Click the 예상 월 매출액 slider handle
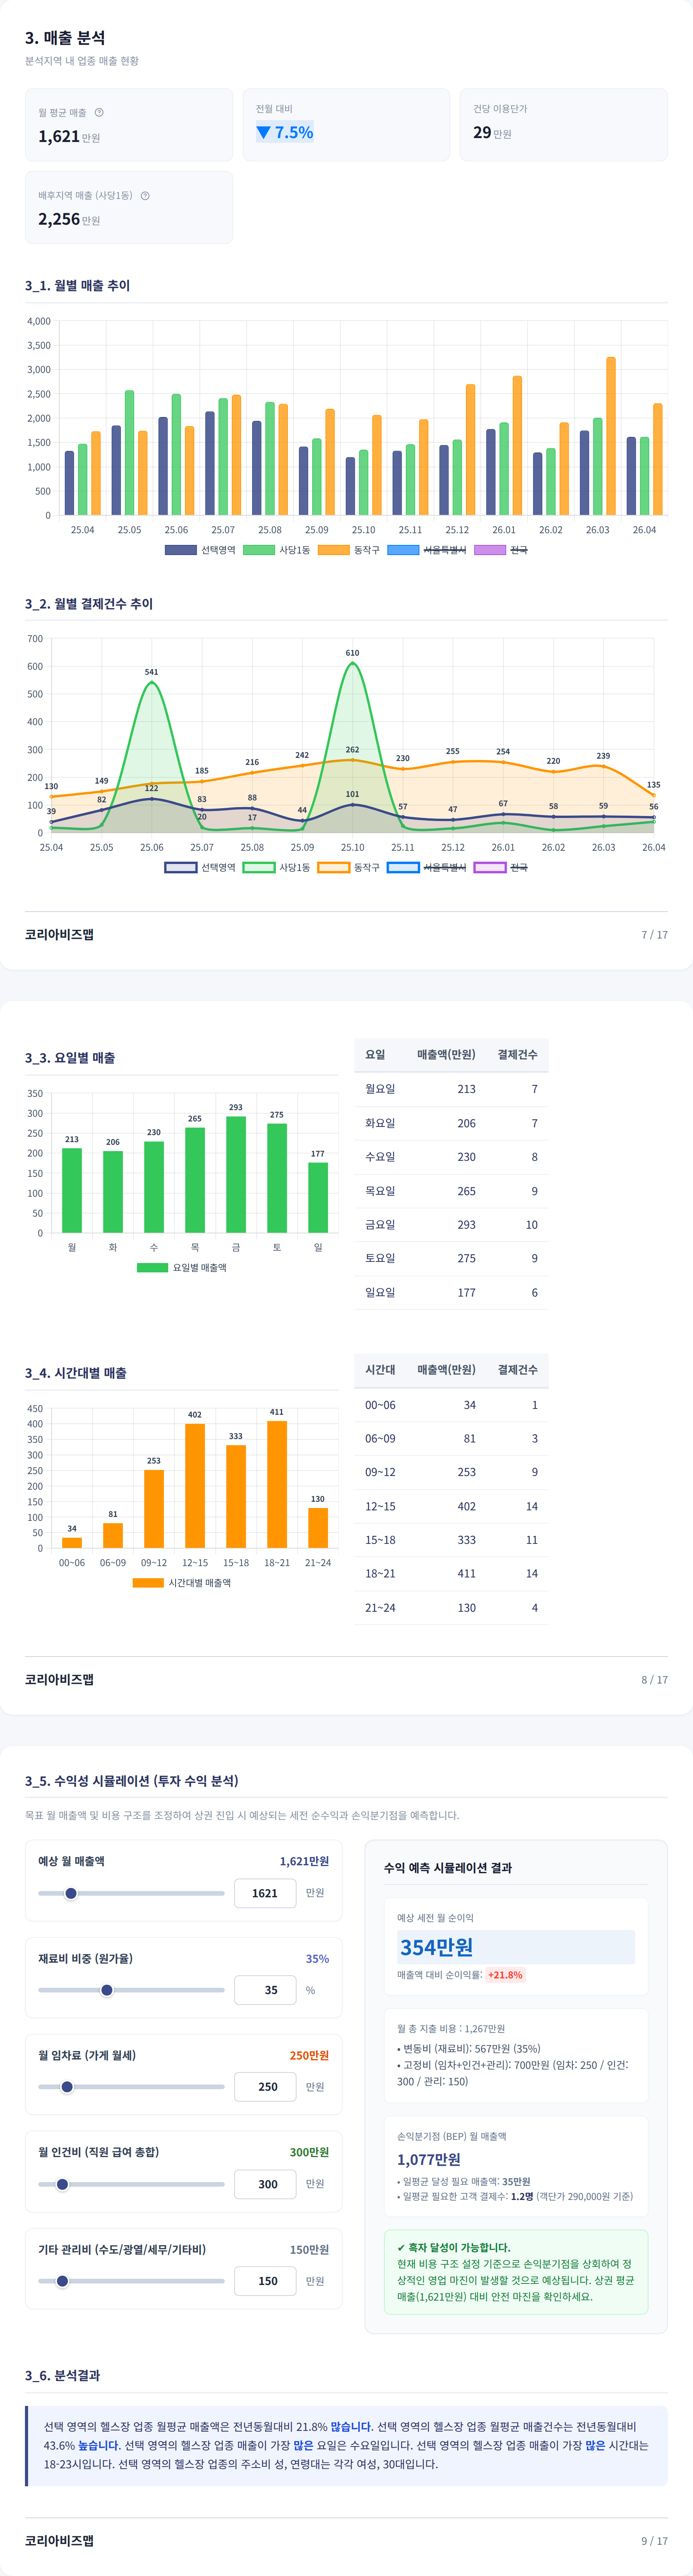 [71, 1893]
